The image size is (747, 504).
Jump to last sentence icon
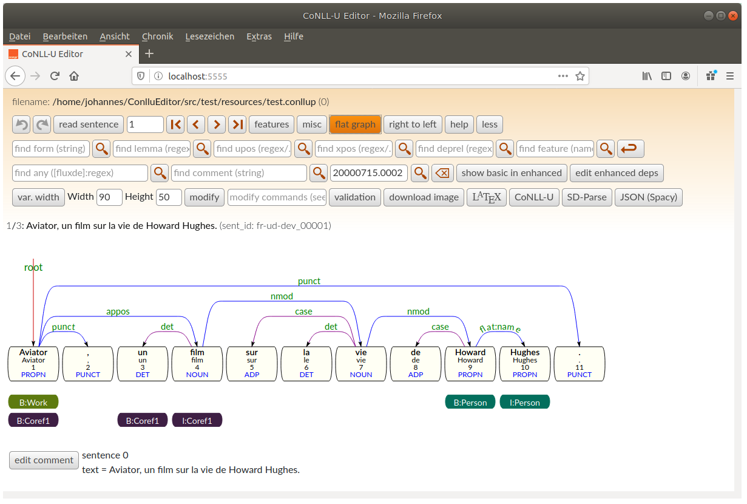coord(237,124)
